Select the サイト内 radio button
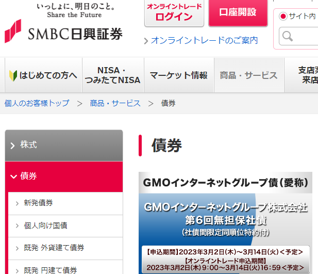 pos(283,16)
